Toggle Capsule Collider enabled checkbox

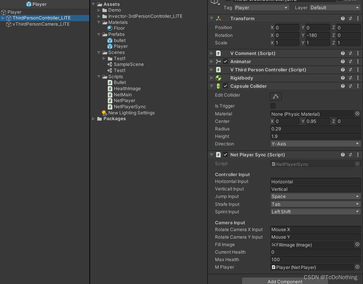[x=226, y=86]
